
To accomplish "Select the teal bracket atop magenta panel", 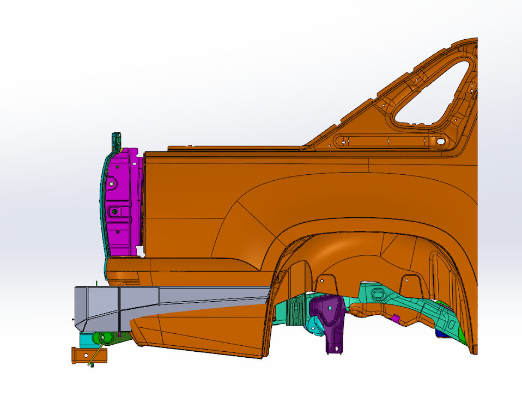I will pos(115,141).
